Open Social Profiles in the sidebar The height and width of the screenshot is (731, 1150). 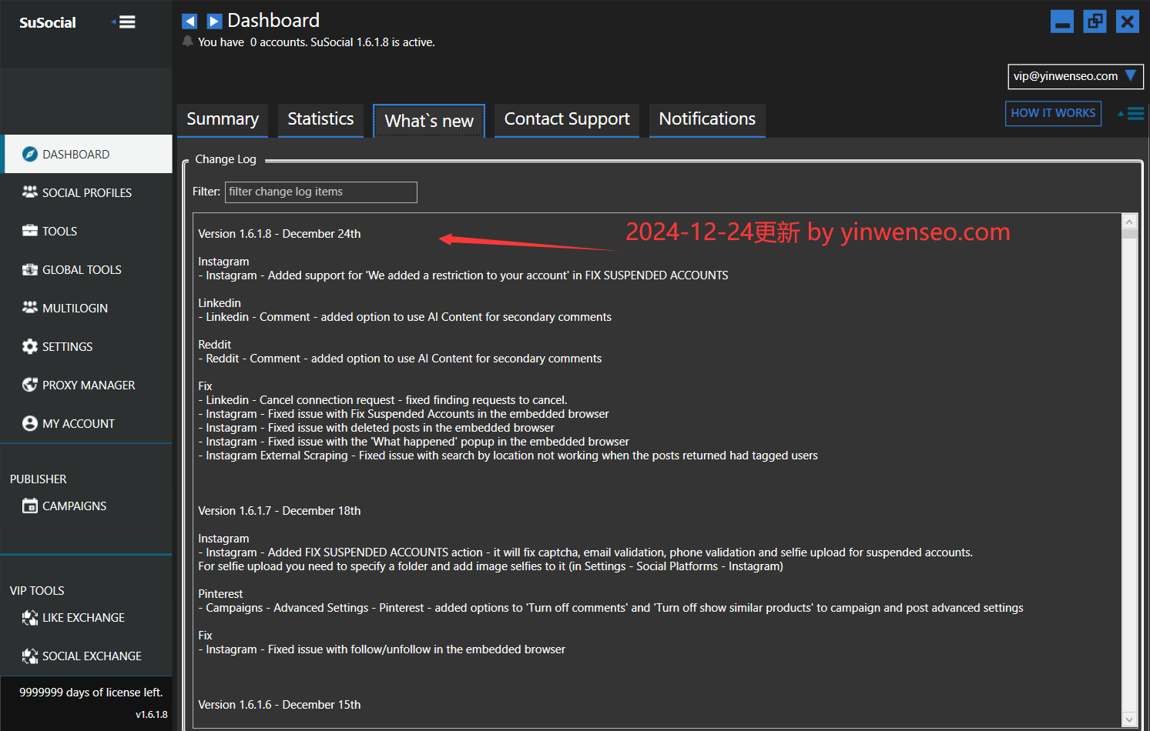click(86, 192)
